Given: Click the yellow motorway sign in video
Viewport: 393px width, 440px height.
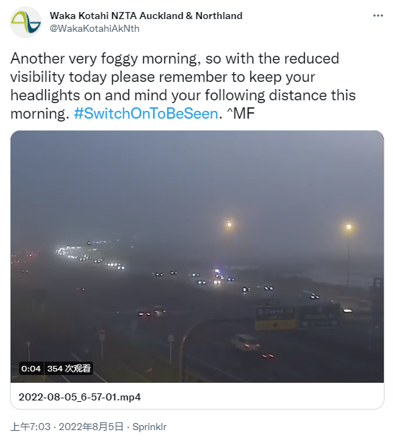Looking at the screenshot, I should click(x=275, y=318).
